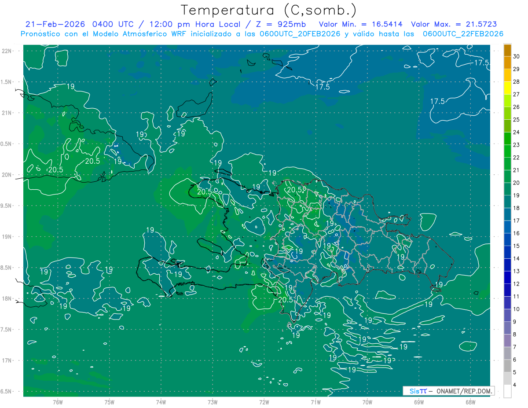528x408 pixels.
Task: Click the "19N" latitude axis label
Action: click(x=7, y=236)
